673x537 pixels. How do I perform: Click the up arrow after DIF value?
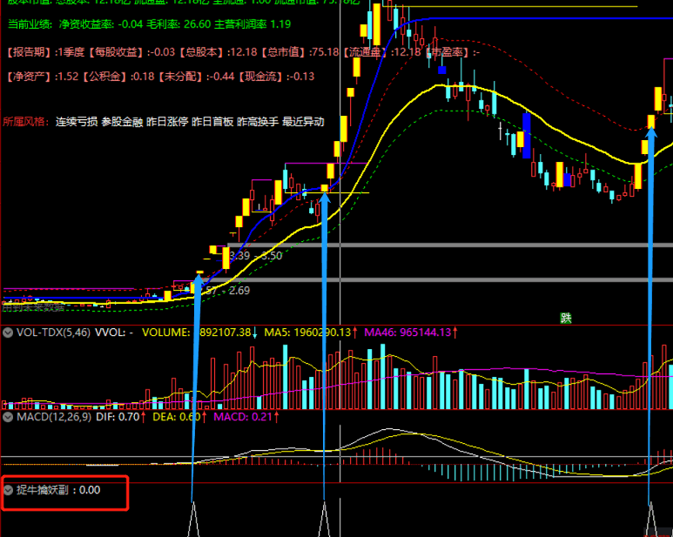point(144,417)
